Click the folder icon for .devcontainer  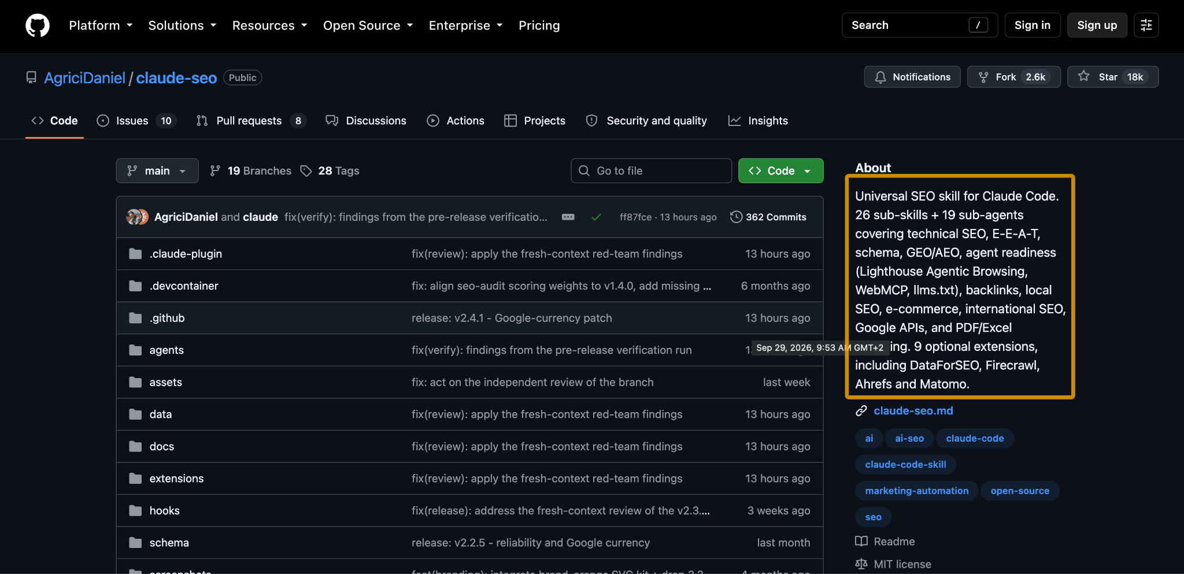click(x=135, y=286)
